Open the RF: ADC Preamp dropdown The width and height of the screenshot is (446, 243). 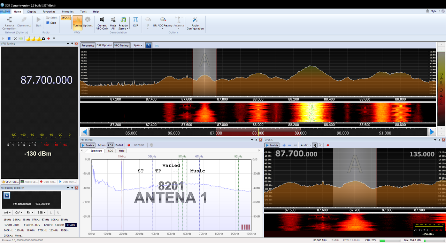(x=163, y=23)
